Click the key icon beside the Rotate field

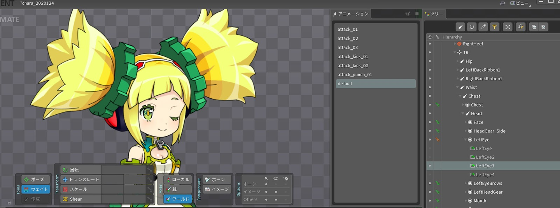coord(150,170)
